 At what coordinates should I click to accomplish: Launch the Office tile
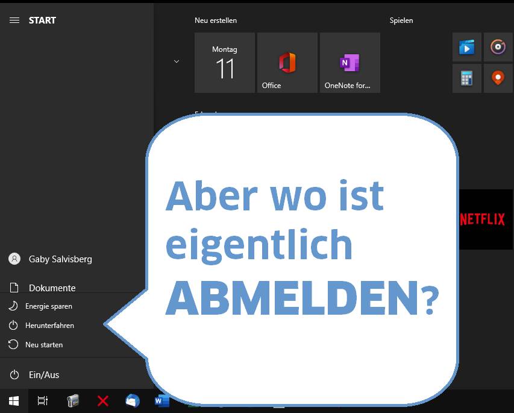click(287, 63)
